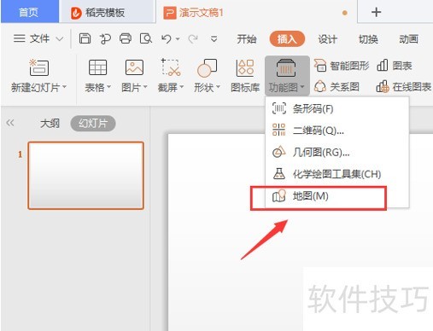Image resolution: width=433 pixels, height=331 pixels.
Task: Go to the 首页 tab
Action: coord(30,12)
